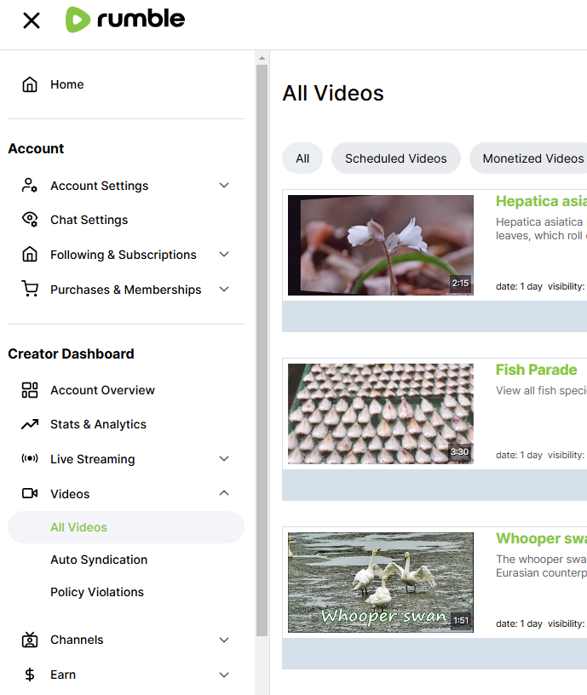Click 'date: 1 day' under Hepatica asiatica
Screen dimensions: 587x695
click(519, 286)
